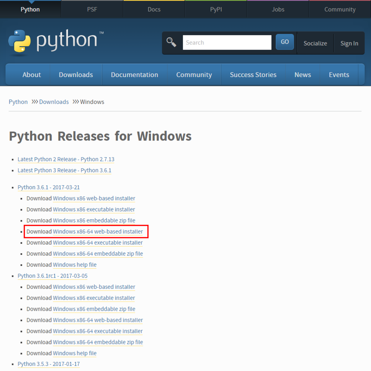Click Downloads in the breadcrumb trail
371x371 pixels.
pyautogui.click(x=54, y=102)
